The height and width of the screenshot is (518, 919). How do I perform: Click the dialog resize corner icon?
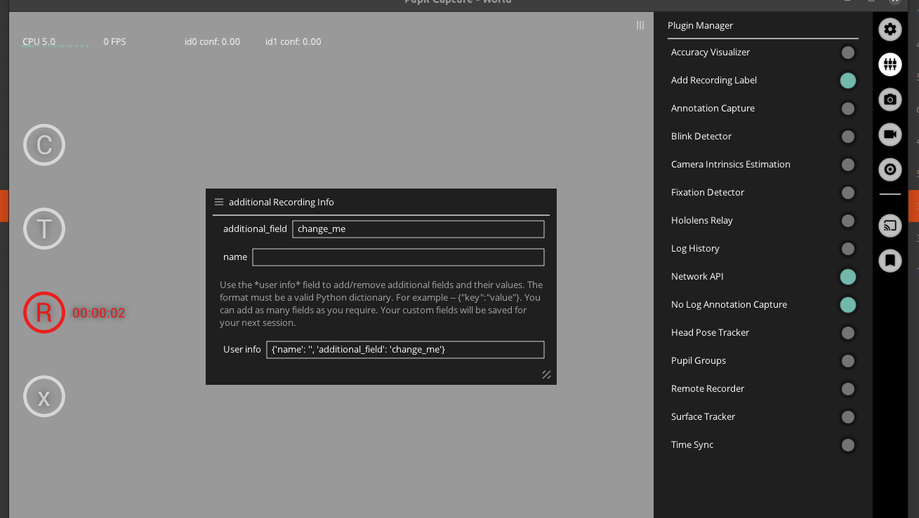546,374
